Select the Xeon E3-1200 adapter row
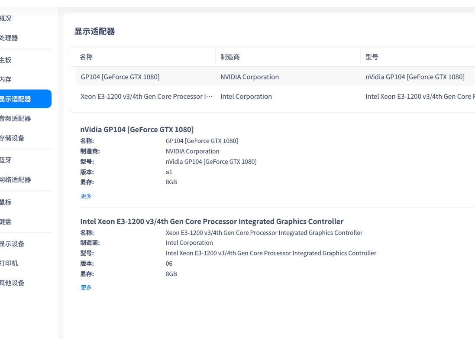The height and width of the screenshot is (339, 475). pyautogui.click(x=173, y=96)
